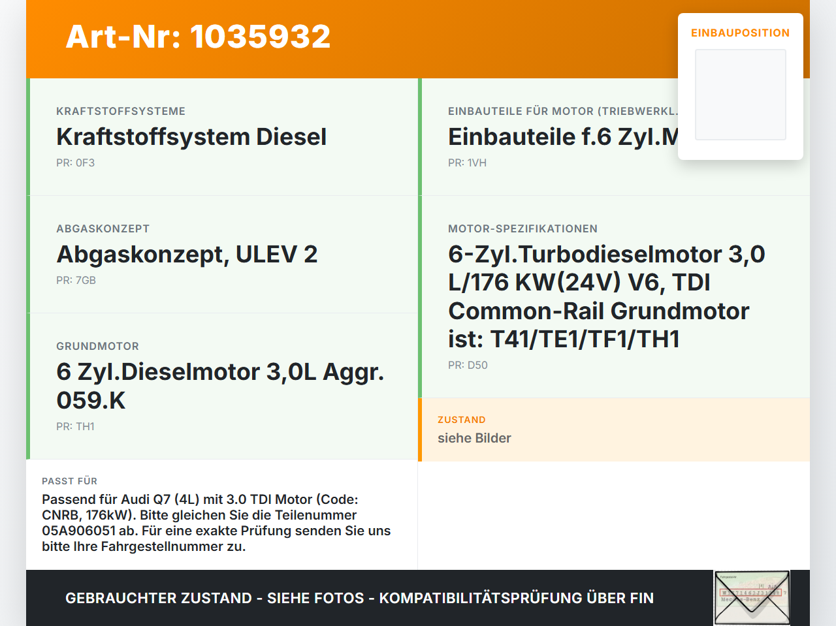The image size is (836, 626).
Task: Select the Art-Nr: 1035932 heading
Action: [198, 37]
